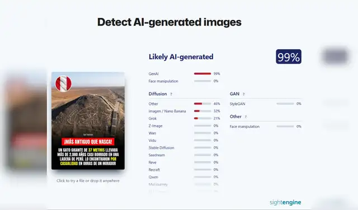Click the 'Grok' row label
The height and width of the screenshot is (210, 358).
[153, 118]
